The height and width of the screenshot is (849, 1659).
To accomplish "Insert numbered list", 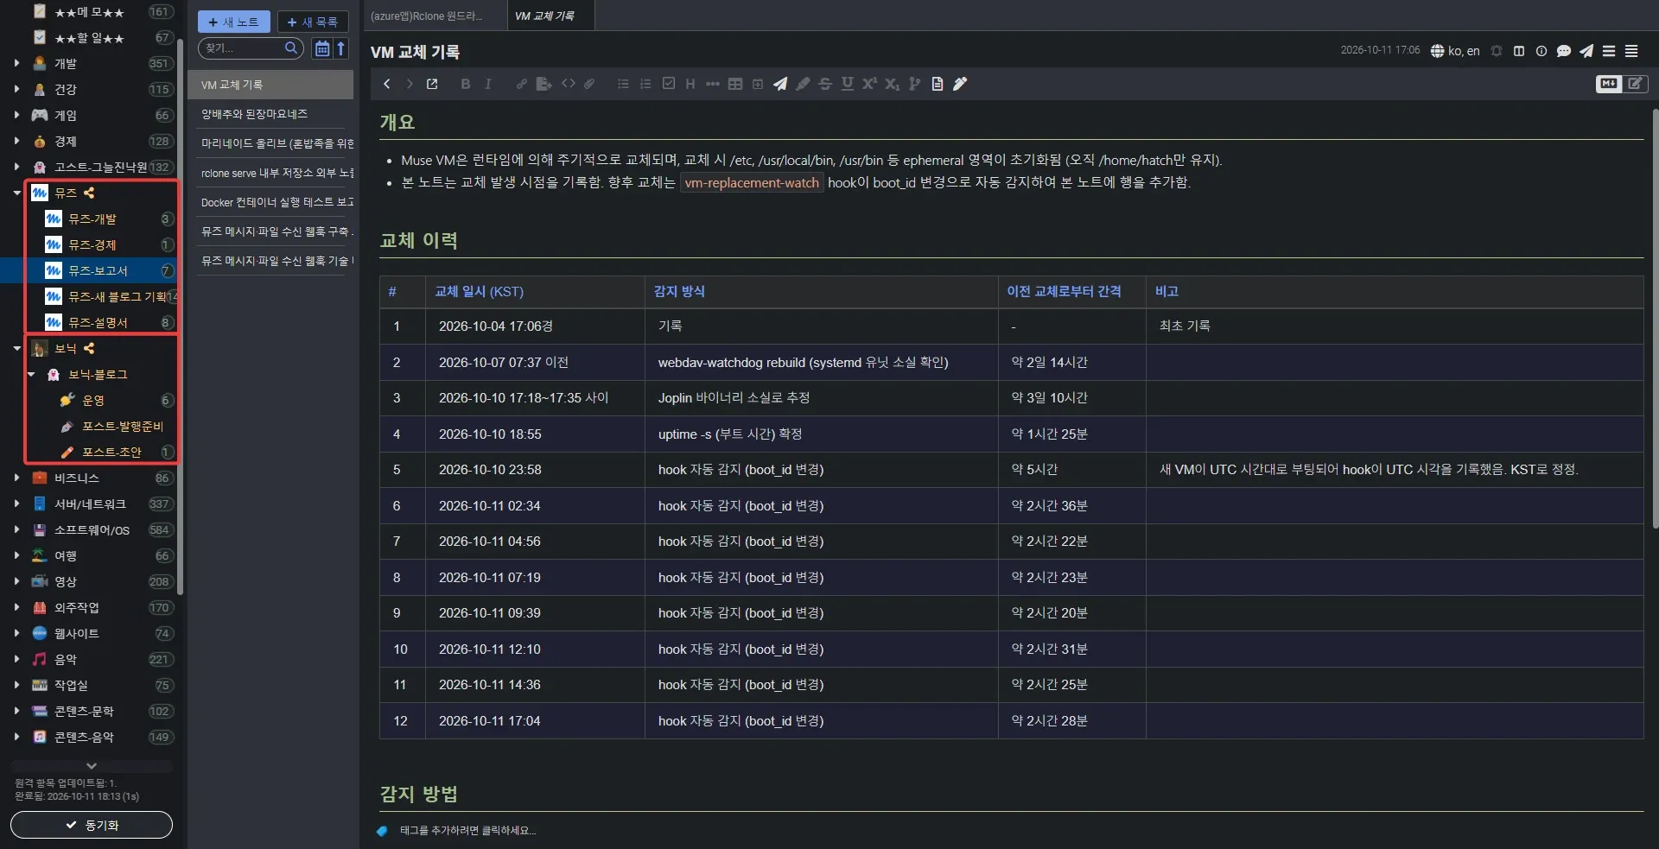I will tap(645, 84).
